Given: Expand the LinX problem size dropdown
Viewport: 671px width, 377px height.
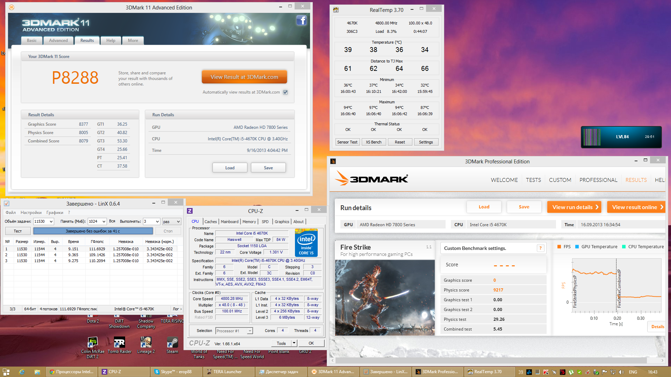Looking at the screenshot, I should coord(51,222).
